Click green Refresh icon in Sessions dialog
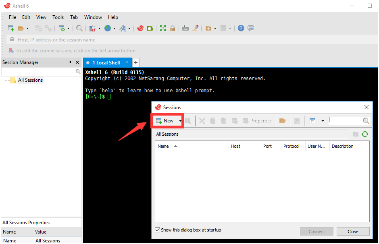The width and height of the screenshot is (379, 244). [x=365, y=134]
